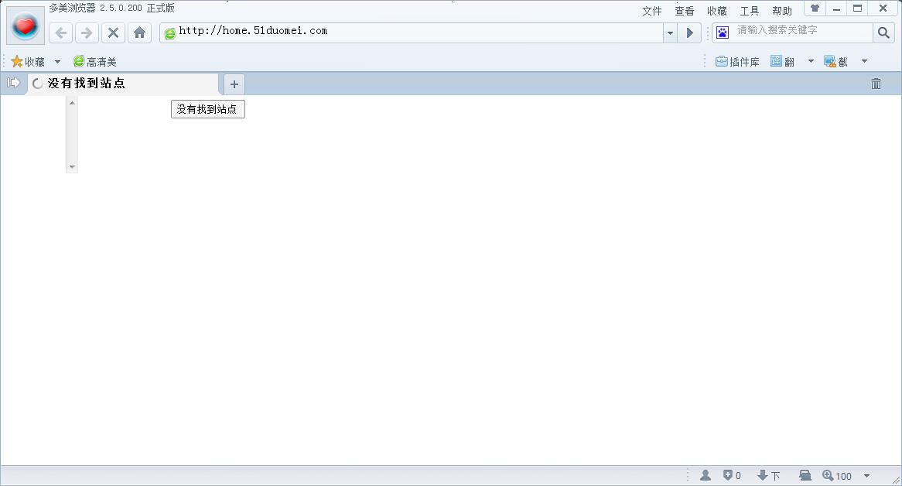Open the 插件库 plugin library
Screen dimensions: 902x486
737,62
